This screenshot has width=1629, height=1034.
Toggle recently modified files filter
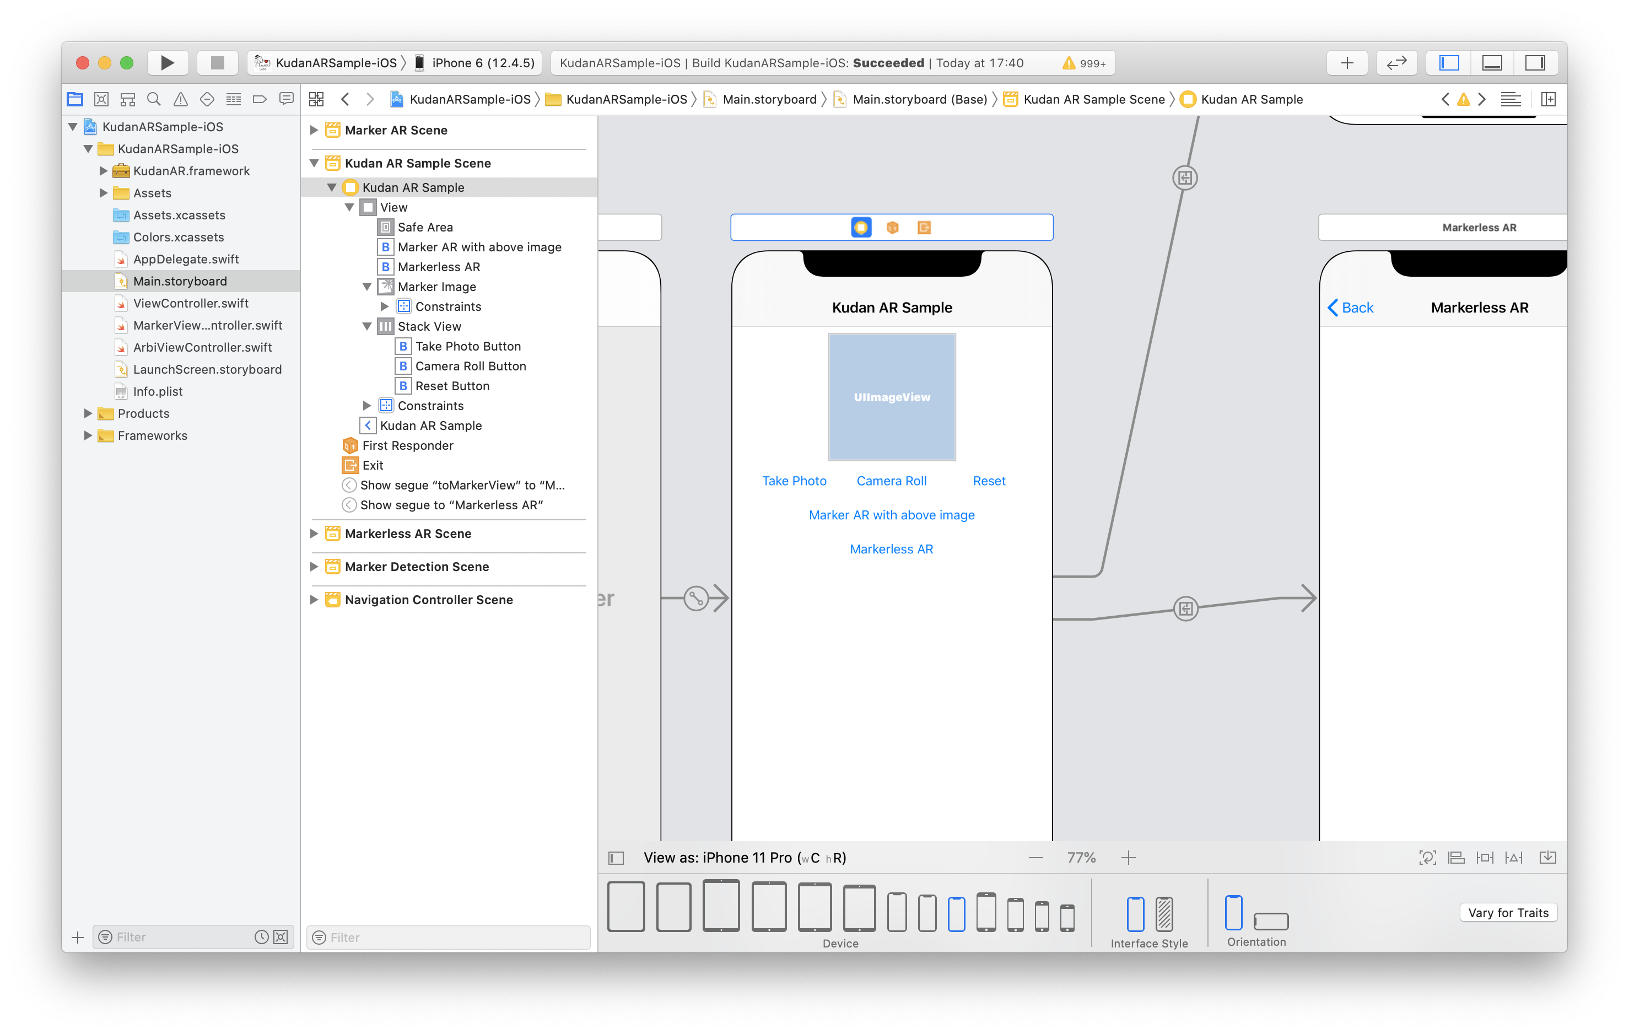coord(261,936)
